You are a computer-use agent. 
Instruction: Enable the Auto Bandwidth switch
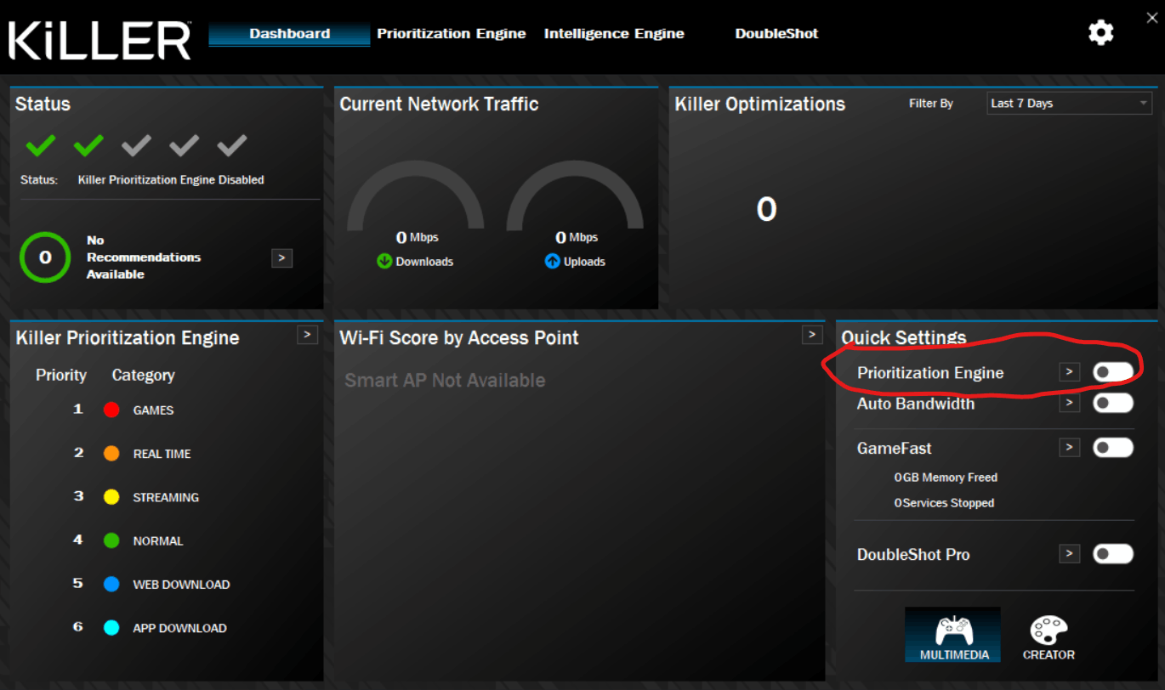1113,403
